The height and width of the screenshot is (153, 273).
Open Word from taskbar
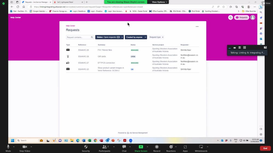tap(84, 140)
